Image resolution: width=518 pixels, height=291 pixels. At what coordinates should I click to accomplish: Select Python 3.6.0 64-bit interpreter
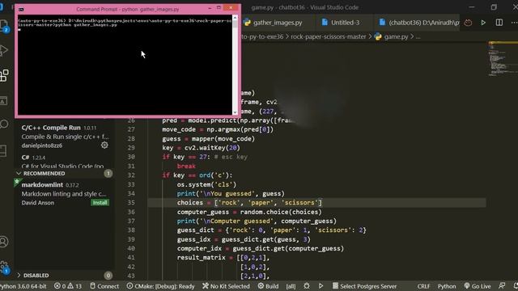tap(23, 286)
